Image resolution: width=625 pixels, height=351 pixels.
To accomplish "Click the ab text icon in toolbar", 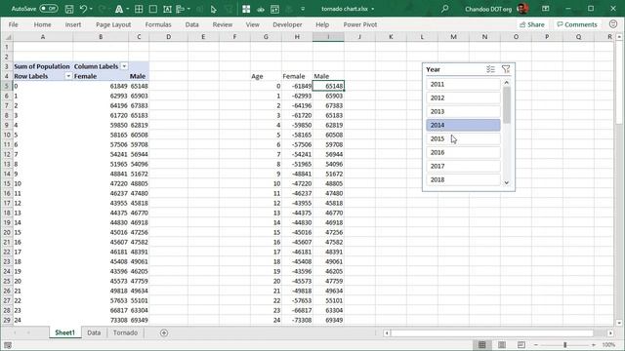I will (261, 9).
